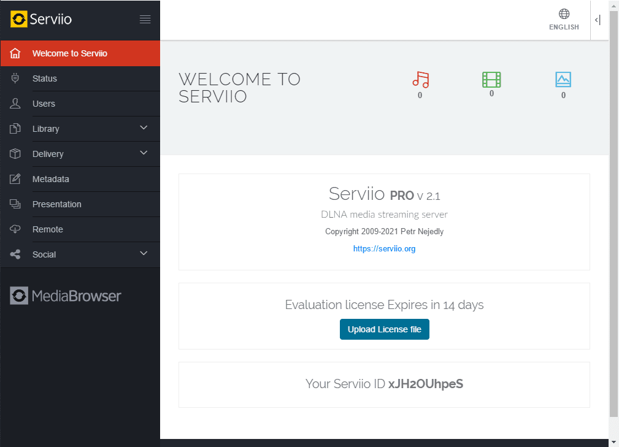Viewport: 619px width, 447px height.
Task: Expand the Social section
Action: click(x=144, y=253)
